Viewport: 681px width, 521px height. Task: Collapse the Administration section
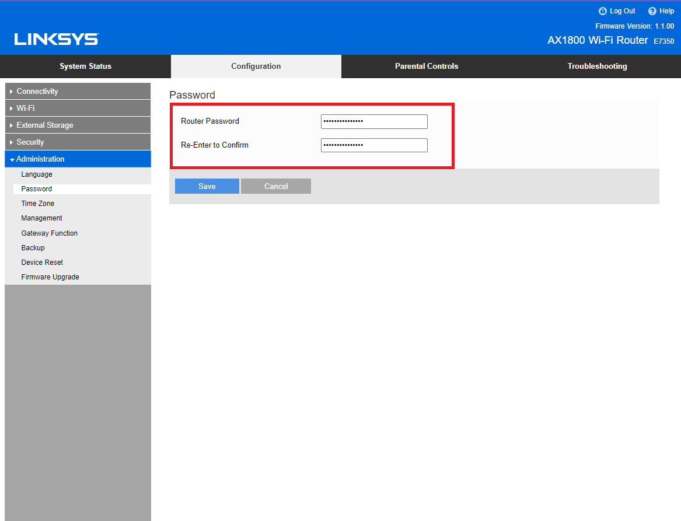point(78,159)
